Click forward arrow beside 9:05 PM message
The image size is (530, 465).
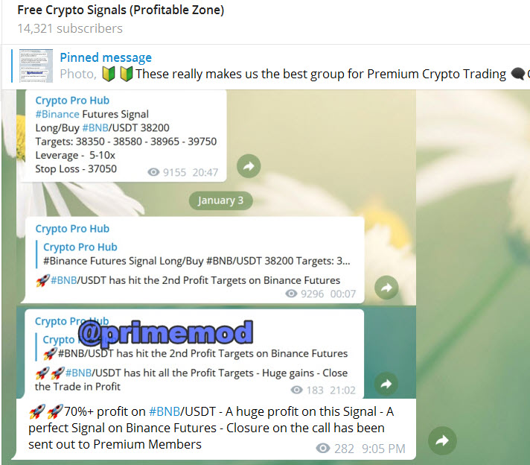tap(442, 440)
